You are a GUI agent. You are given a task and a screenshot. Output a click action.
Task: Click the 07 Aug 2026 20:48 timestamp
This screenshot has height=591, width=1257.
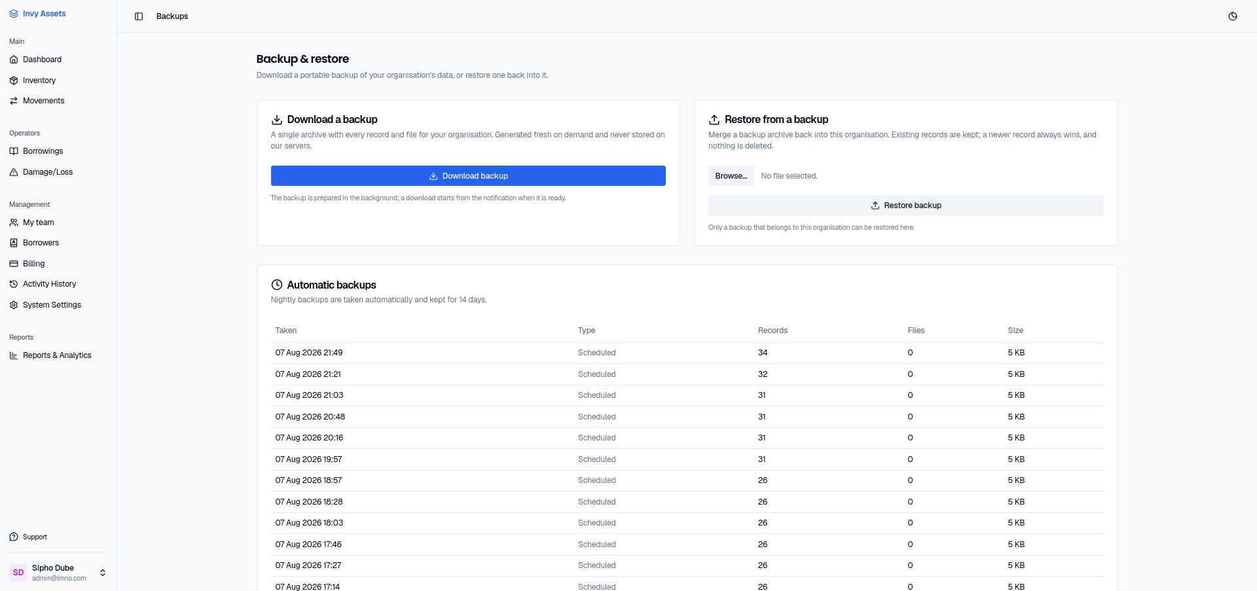(x=310, y=417)
